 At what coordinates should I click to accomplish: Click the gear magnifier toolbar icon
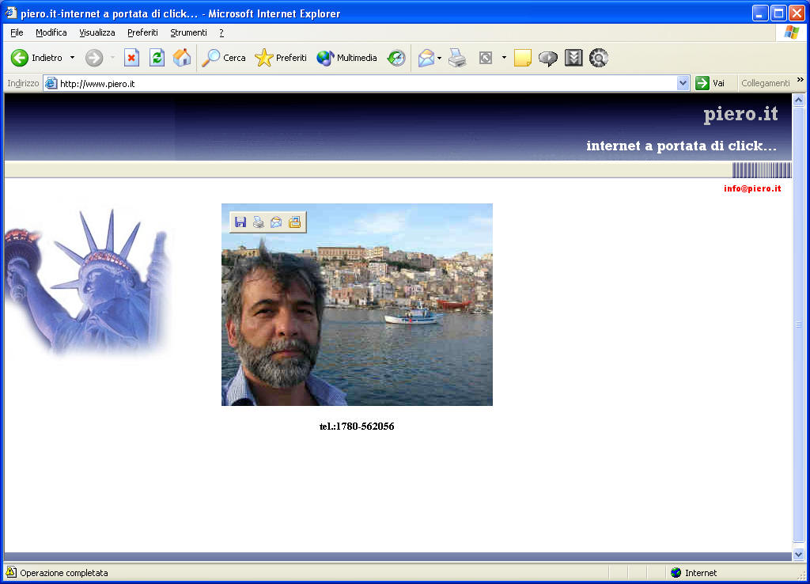click(x=599, y=58)
